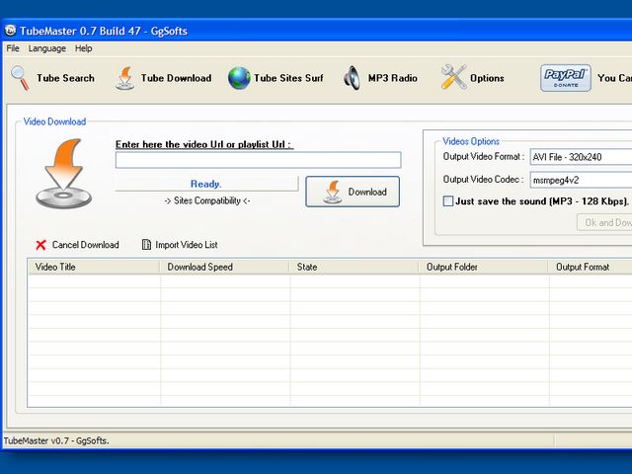Open the Help menu
The height and width of the screenshot is (474, 632).
coord(83,48)
